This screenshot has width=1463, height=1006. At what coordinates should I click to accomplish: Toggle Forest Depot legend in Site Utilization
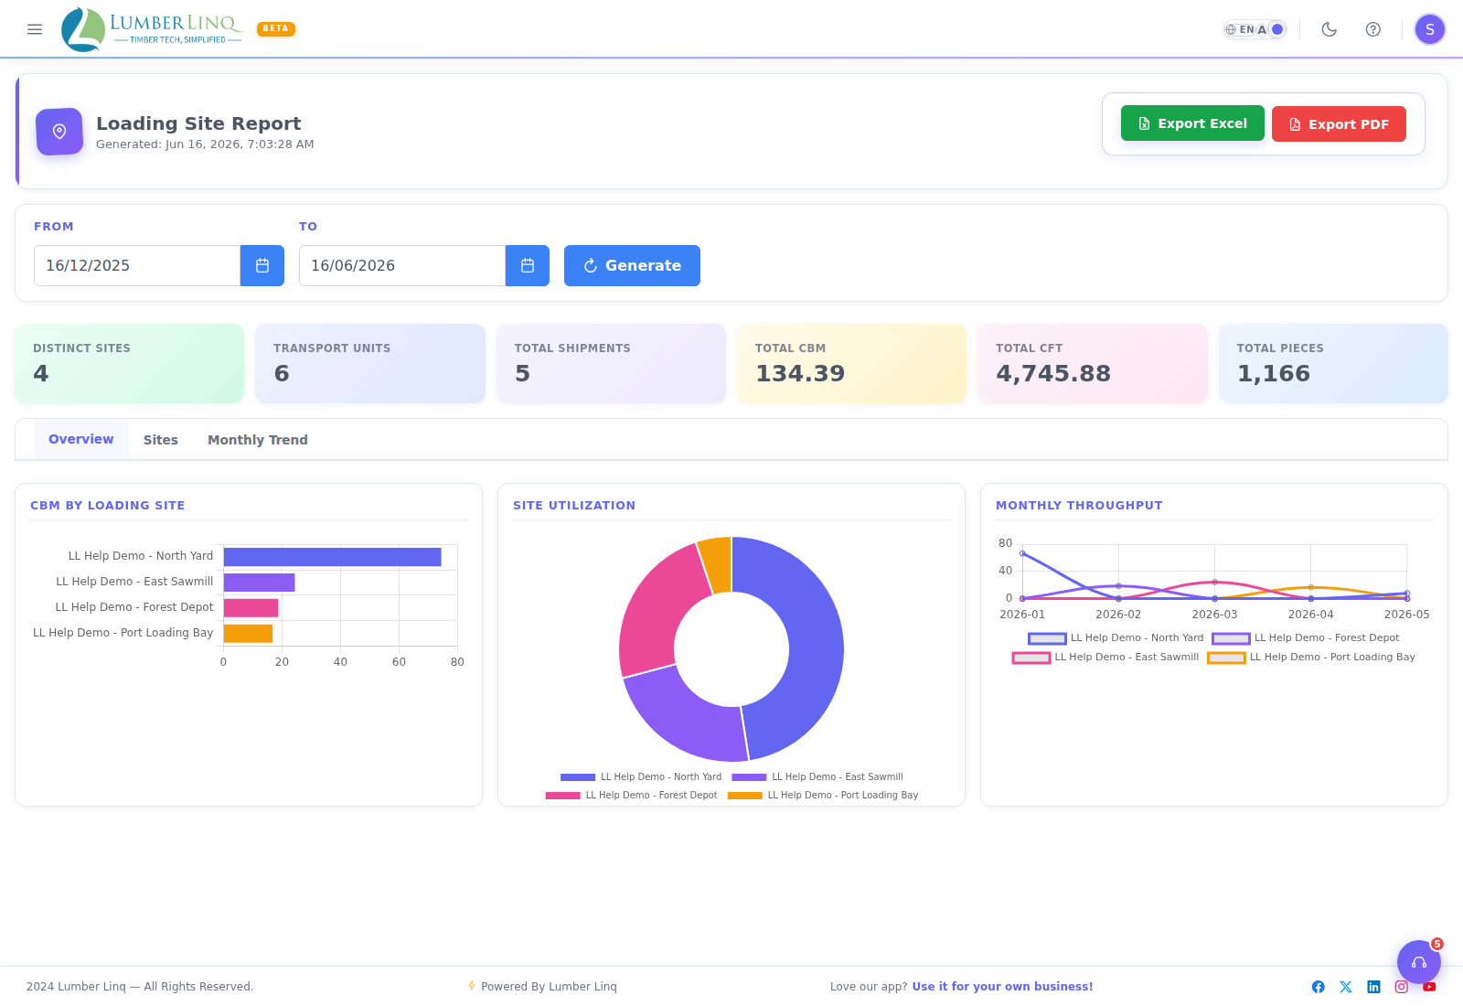(631, 795)
